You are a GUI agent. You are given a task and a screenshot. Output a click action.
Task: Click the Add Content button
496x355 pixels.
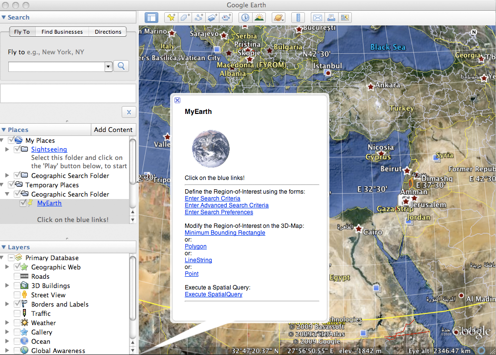(x=113, y=130)
